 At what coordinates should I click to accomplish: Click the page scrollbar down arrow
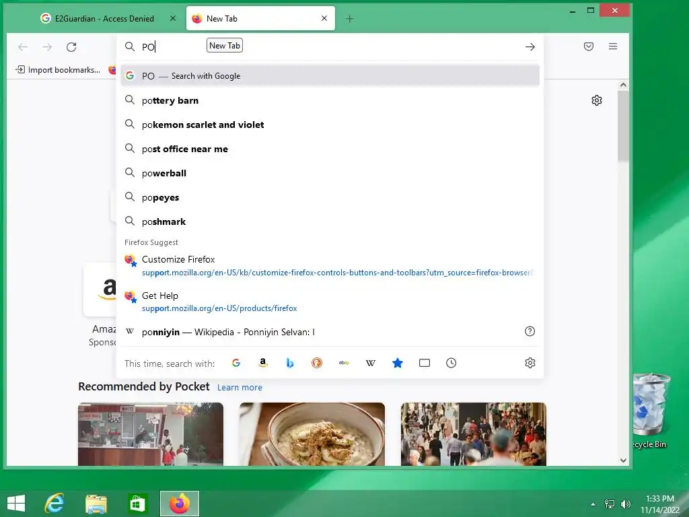point(623,460)
